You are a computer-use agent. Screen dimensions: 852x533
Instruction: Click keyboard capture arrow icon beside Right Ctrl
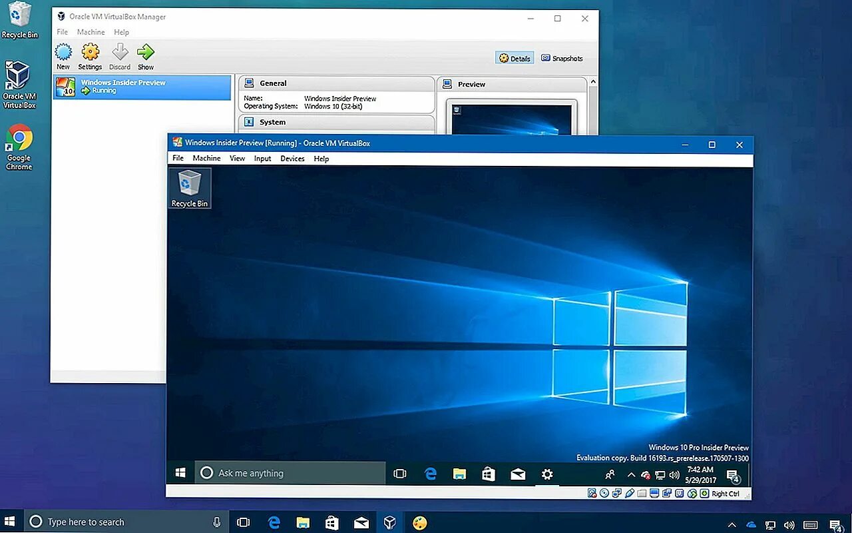point(704,493)
